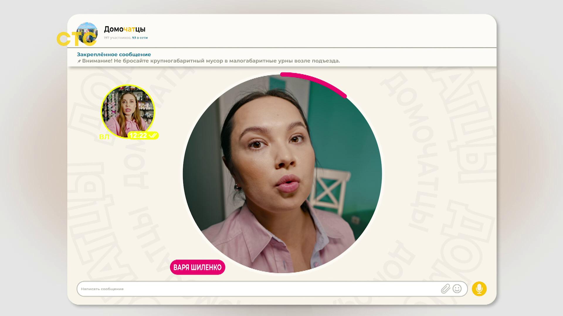
Task: Pause the large round video message
Action: [x=282, y=174]
